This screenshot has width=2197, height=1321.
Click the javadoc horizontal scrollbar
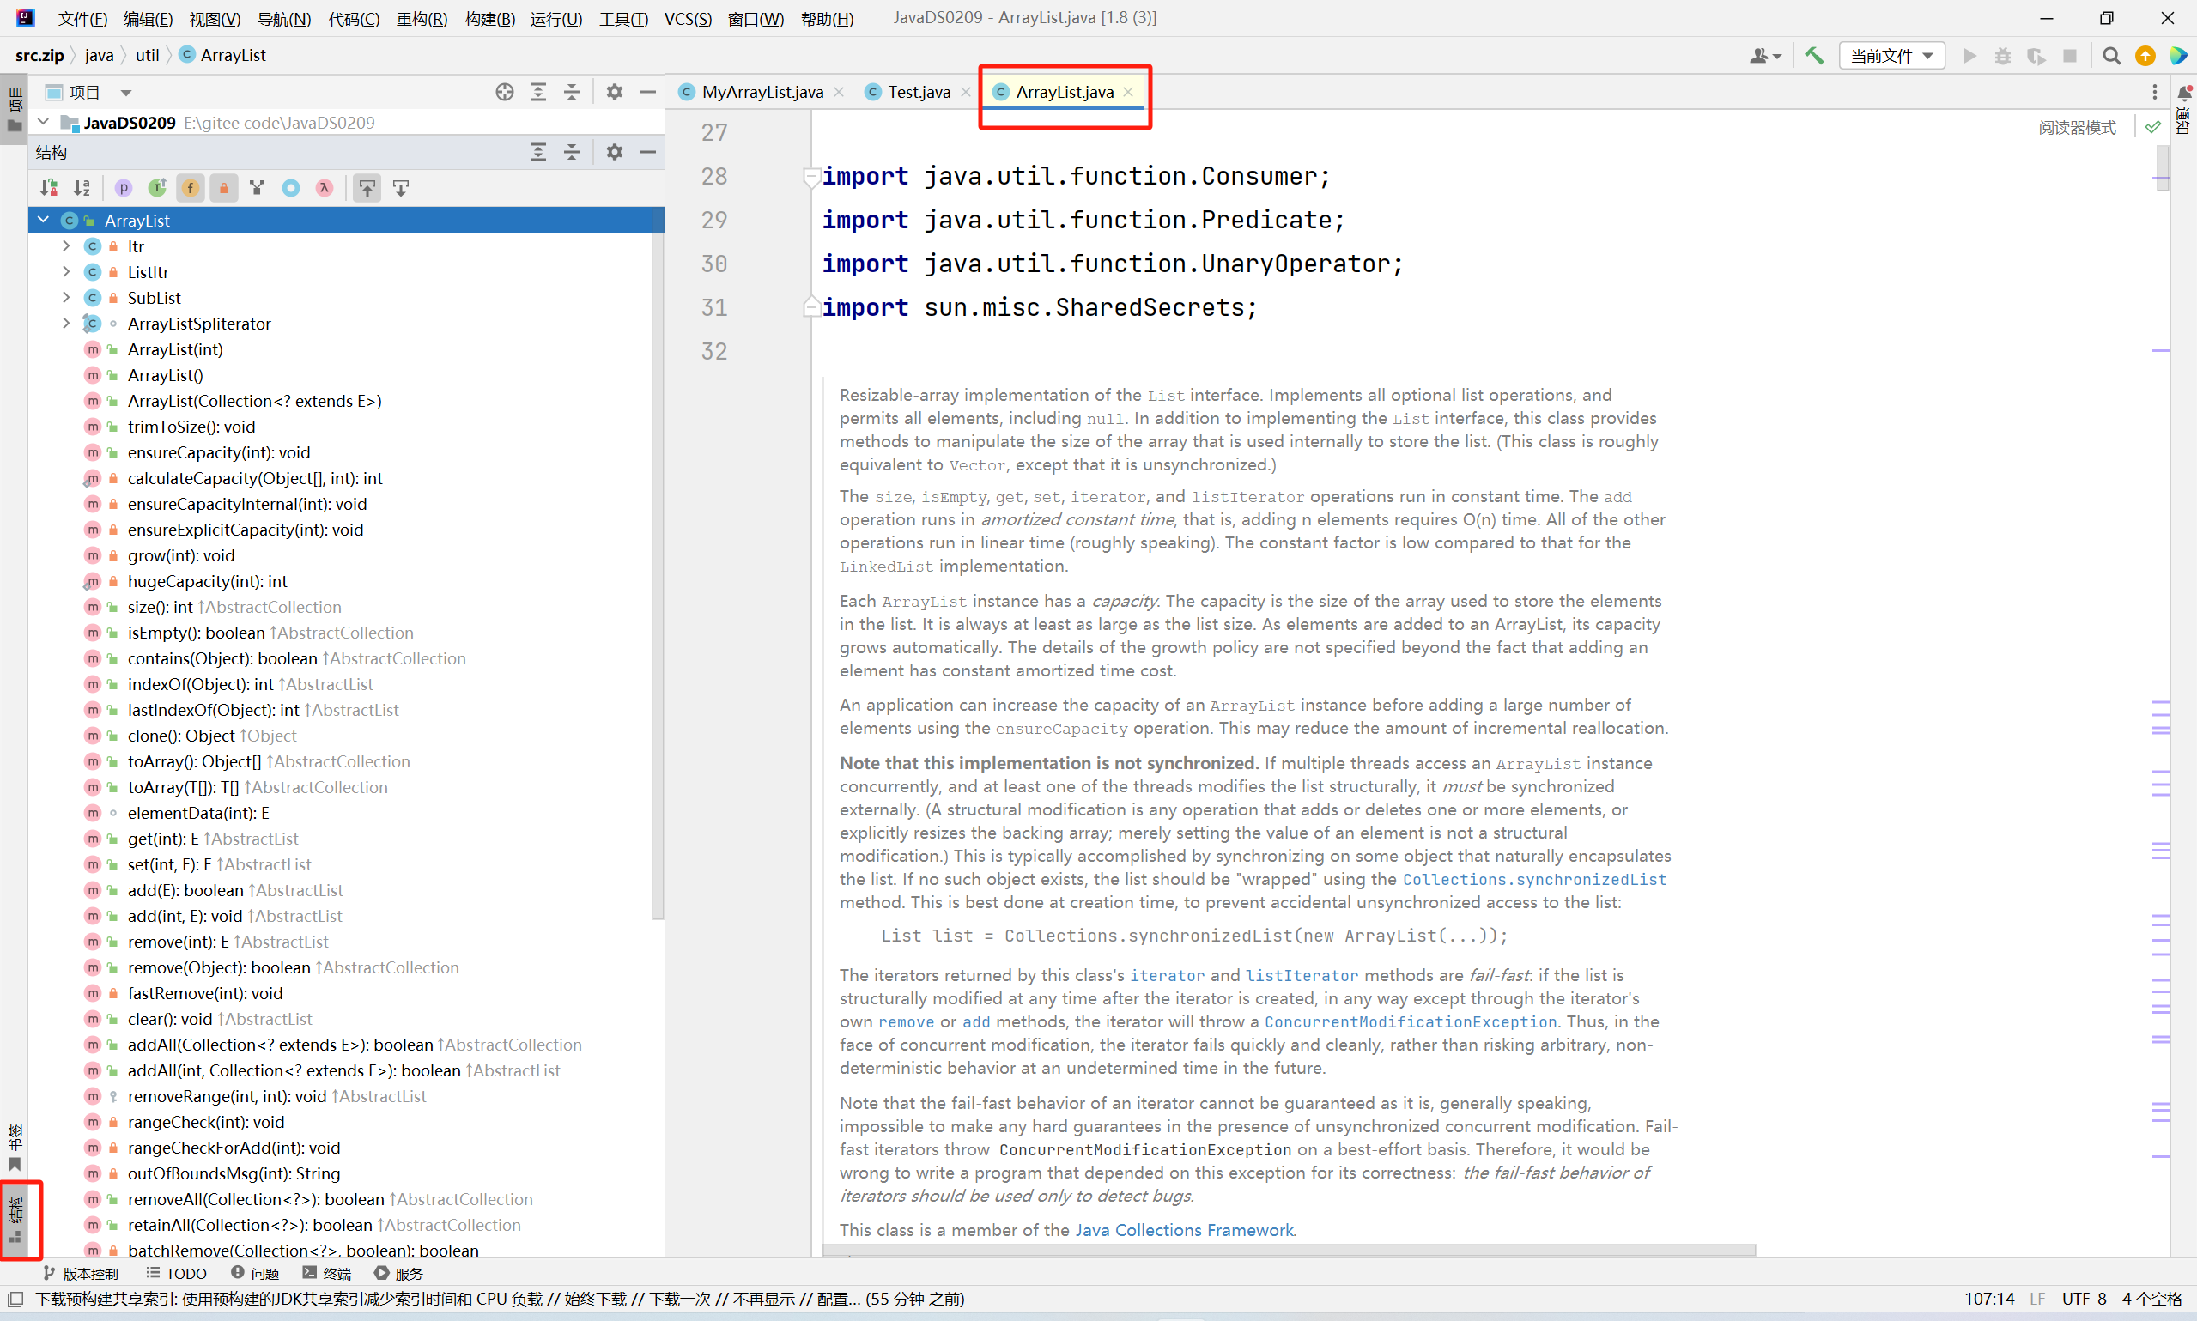click(x=1288, y=1251)
